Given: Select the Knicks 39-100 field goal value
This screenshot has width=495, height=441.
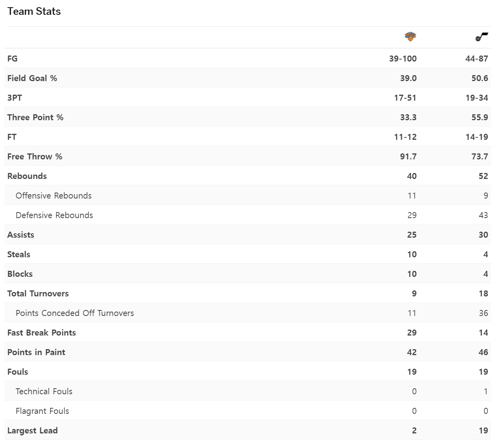Looking at the screenshot, I should 403,58.
